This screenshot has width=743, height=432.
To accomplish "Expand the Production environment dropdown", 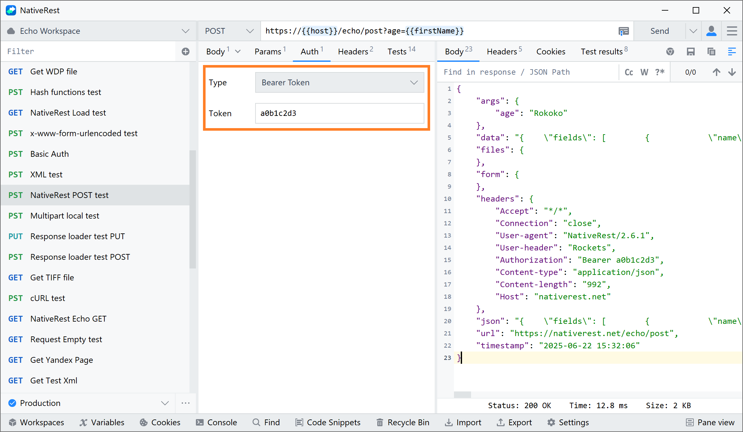I will coord(165,403).
